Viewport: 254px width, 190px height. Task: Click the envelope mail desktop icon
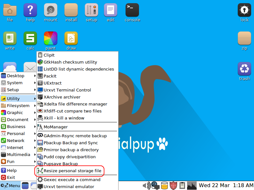(30, 67)
